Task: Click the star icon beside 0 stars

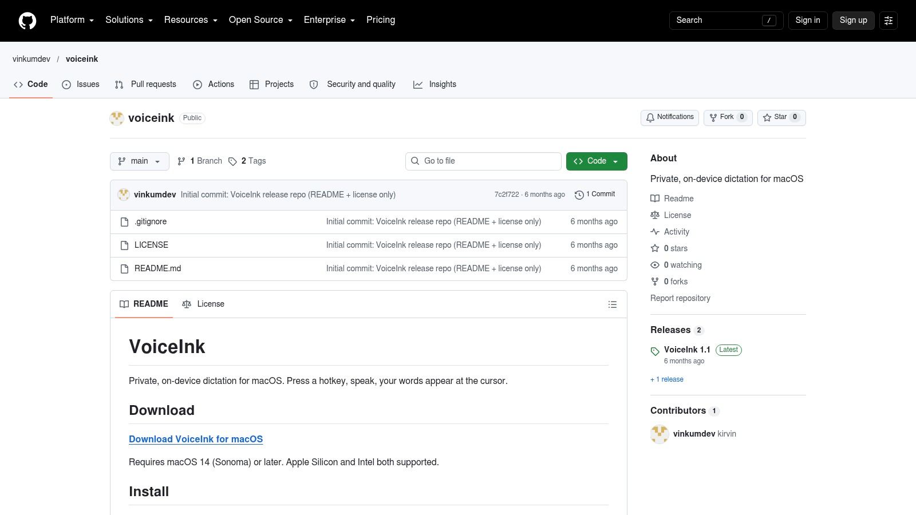Action: (x=655, y=248)
